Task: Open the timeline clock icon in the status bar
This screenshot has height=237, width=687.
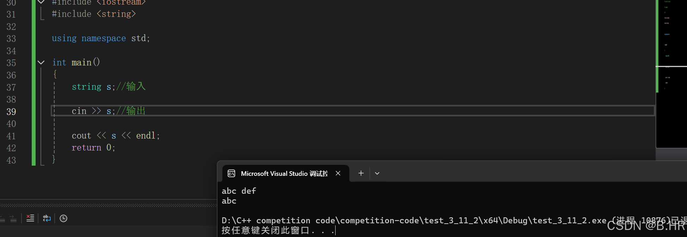Action: 63,218
